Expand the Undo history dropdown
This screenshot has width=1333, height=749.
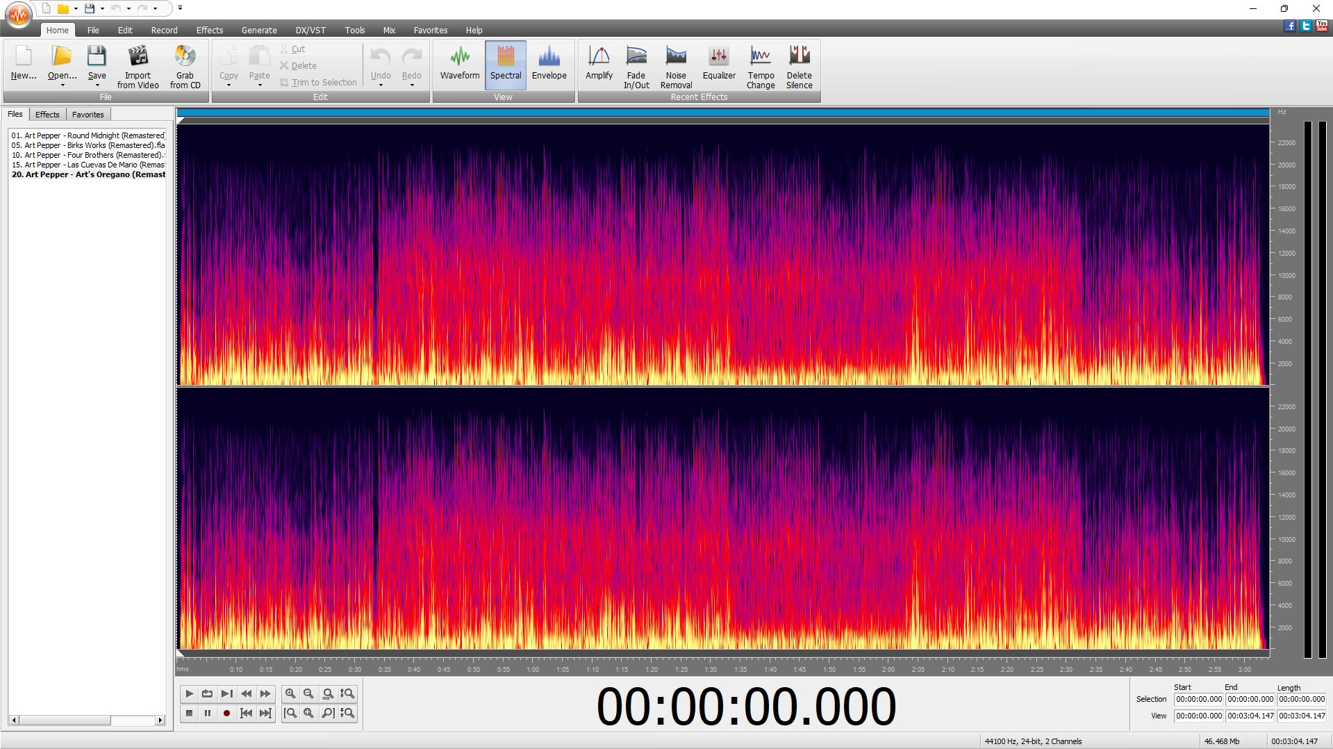pyautogui.click(x=380, y=85)
